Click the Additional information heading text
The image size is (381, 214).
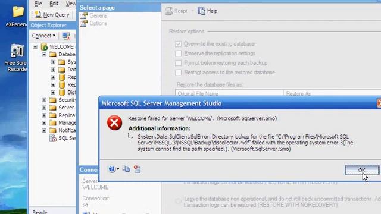[160, 128]
